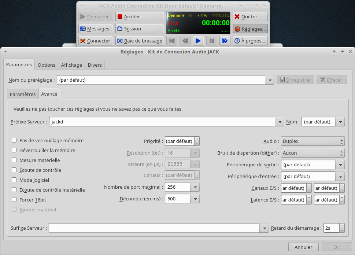Screen dimensions: 355x255
Task: Enable Forcer 16bit checkbox
Action: pyautogui.click(x=14, y=200)
